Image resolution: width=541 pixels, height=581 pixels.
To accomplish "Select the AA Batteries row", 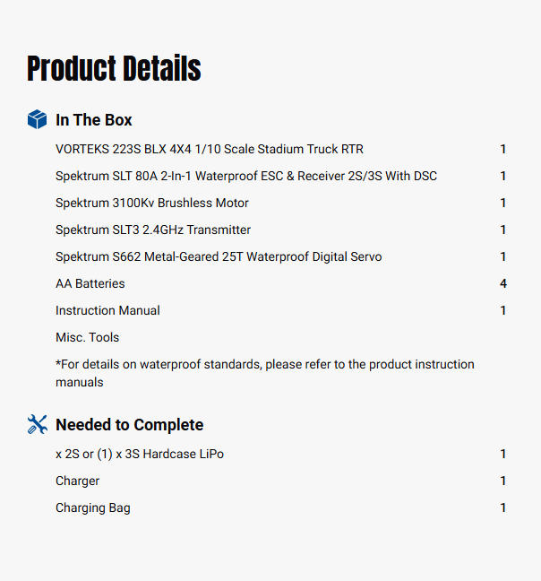I will coord(90,283).
